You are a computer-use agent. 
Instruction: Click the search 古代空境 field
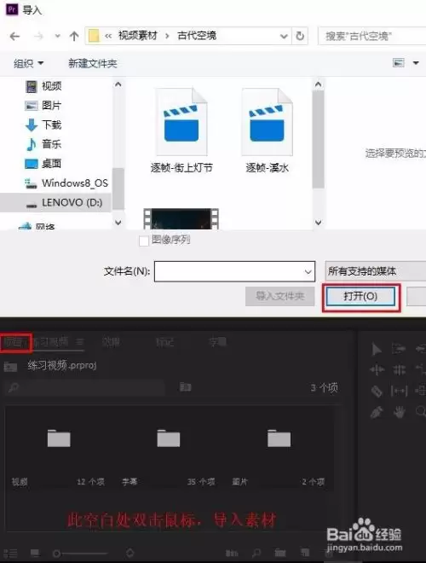pos(371,36)
